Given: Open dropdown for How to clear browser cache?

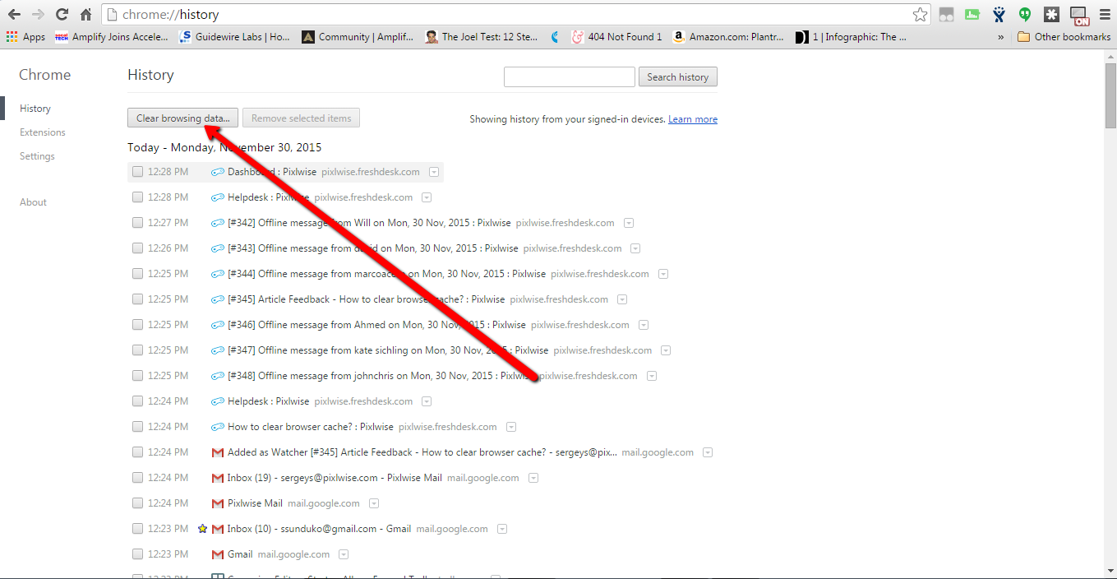Looking at the screenshot, I should [x=511, y=427].
